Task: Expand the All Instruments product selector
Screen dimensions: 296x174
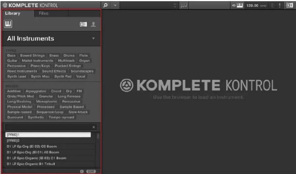Action: [51, 38]
